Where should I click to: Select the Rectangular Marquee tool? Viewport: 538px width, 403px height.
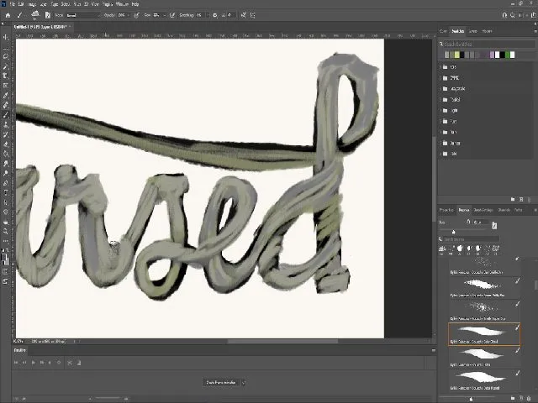point(6,47)
